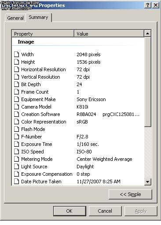Click the icon next to Camera Model
This screenshot has height=225, width=161.
tap(17, 107)
